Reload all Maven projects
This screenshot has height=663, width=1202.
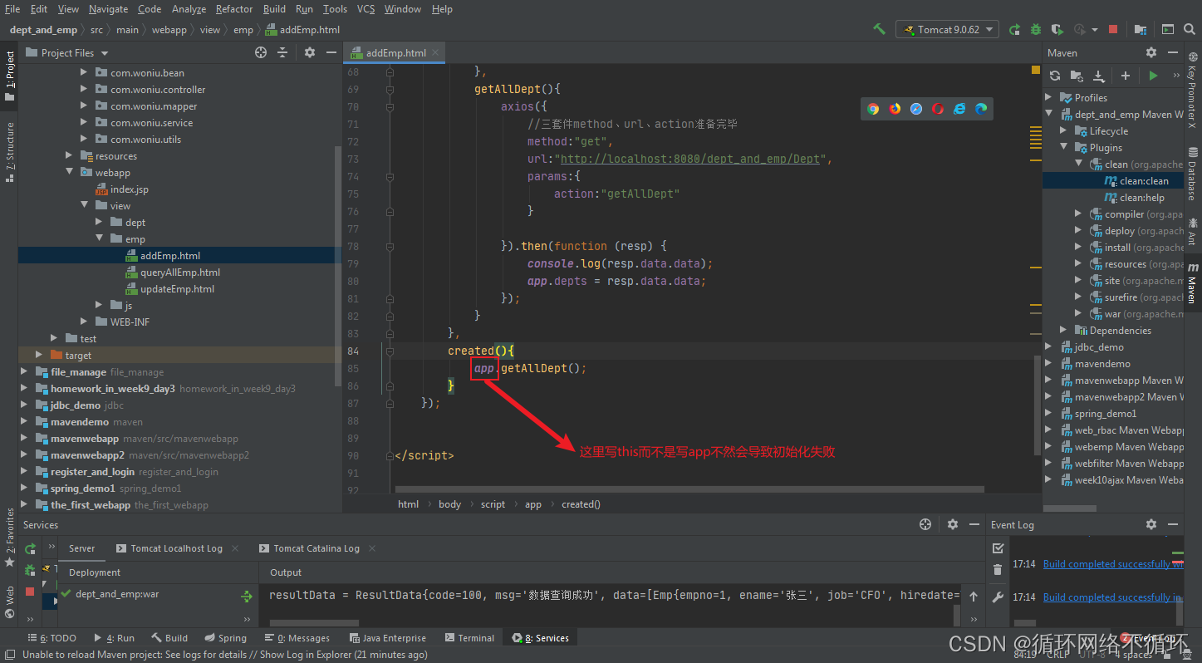(x=1055, y=76)
